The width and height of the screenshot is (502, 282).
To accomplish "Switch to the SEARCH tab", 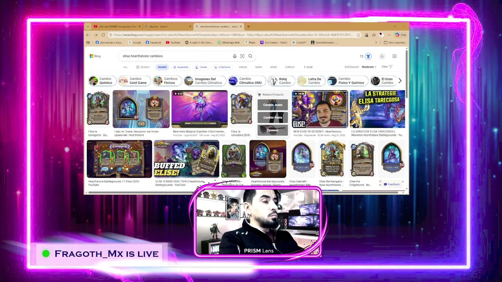I will 143,67.
